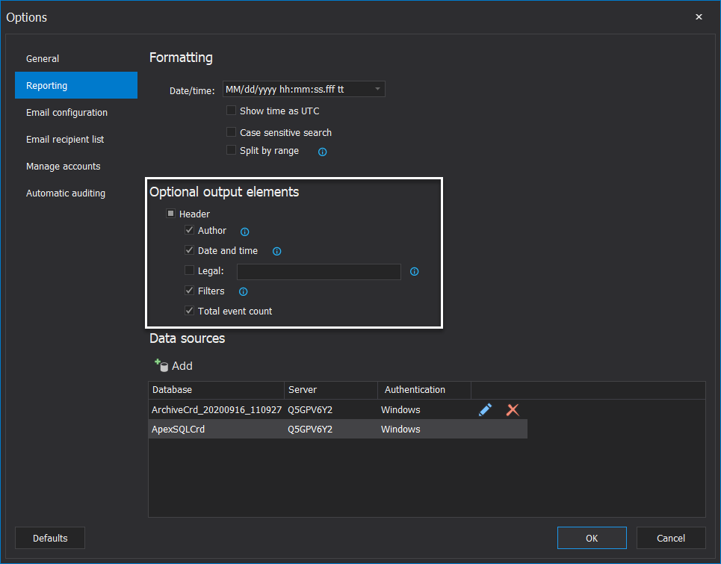Restore settings with the Defaults button
Image resolution: width=721 pixels, height=564 pixels.
tap(49, 537)
